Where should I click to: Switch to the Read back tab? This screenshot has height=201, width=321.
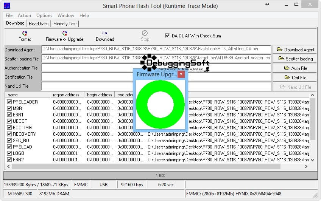(39, 24)
